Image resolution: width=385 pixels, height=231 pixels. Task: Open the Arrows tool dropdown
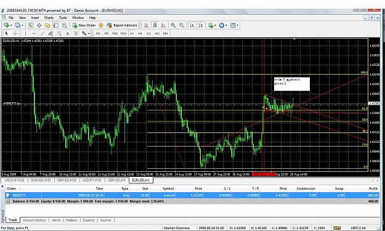tap(89, 33)
